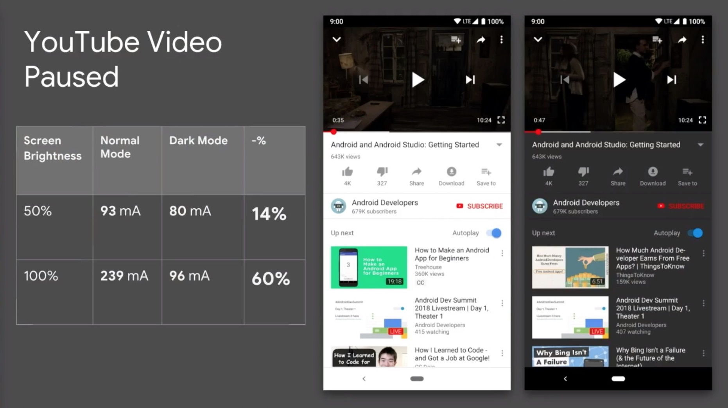The image size is (728, 408).
Task: Play the paused video in light mode
Action: (417, 80)
